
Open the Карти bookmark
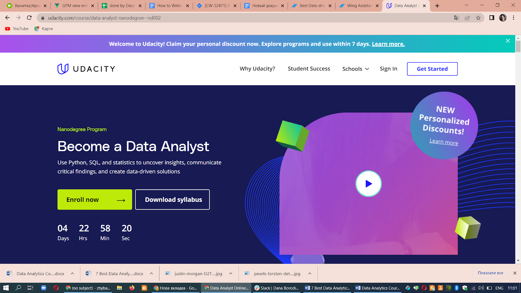(x=44, y=29)
